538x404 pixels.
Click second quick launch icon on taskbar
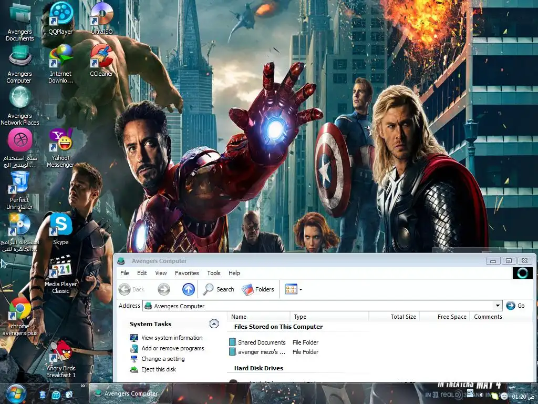pos(56,395)
